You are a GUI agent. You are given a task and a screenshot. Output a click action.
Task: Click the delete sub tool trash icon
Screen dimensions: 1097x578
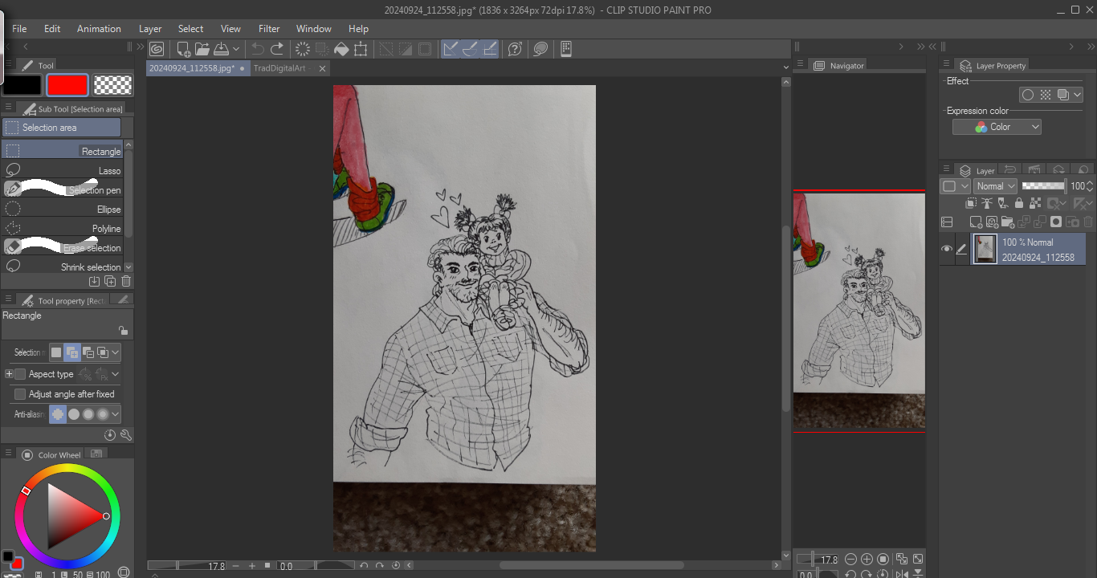(126, 281)
